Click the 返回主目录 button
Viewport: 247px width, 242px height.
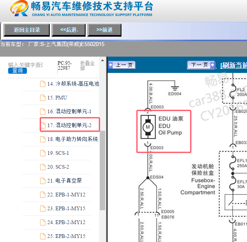26,30
